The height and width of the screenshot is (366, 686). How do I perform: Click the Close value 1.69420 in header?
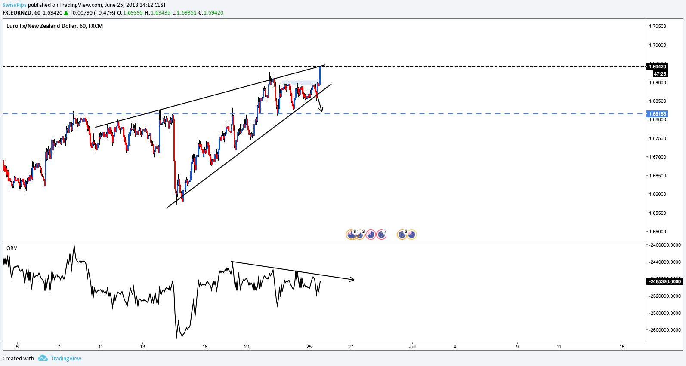(x=213, y=13)
